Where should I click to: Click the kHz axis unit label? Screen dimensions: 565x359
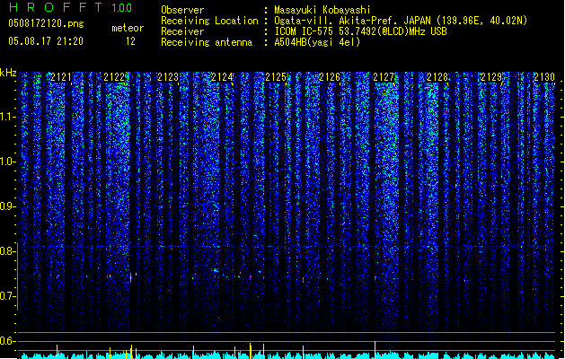(x=8, y=73)
